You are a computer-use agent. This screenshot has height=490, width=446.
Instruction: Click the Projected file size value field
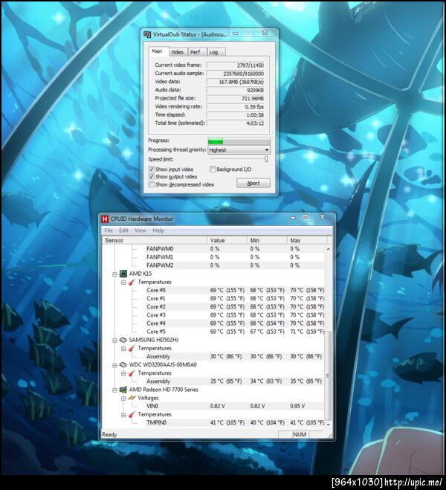pyautogui.click(x=236, y=98)
